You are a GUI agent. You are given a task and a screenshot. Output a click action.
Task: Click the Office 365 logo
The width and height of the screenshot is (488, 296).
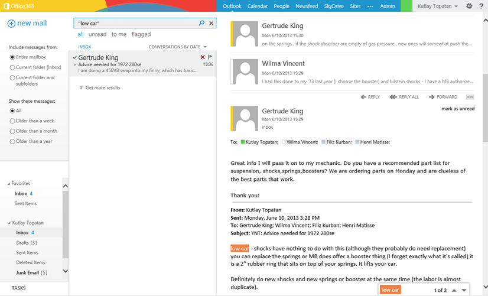(x=19, y=6)
